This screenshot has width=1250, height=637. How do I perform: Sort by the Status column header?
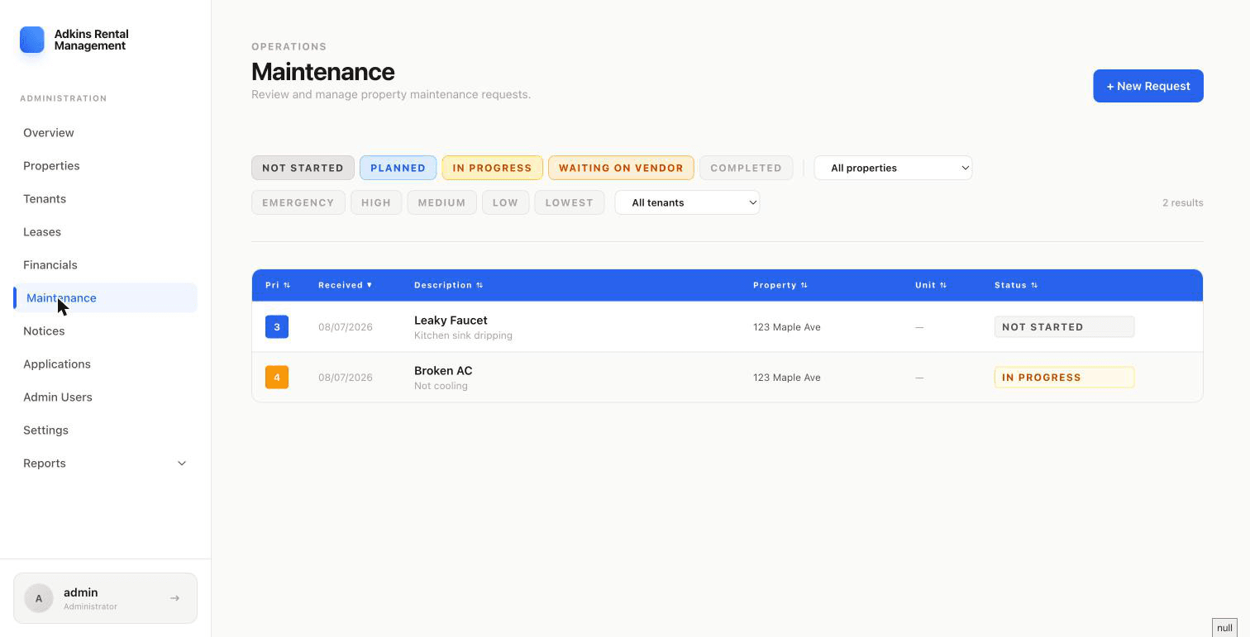(1016, 285)
